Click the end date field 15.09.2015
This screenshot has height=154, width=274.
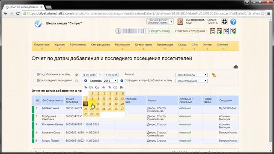pyautogui.click(x=111, y=75)
